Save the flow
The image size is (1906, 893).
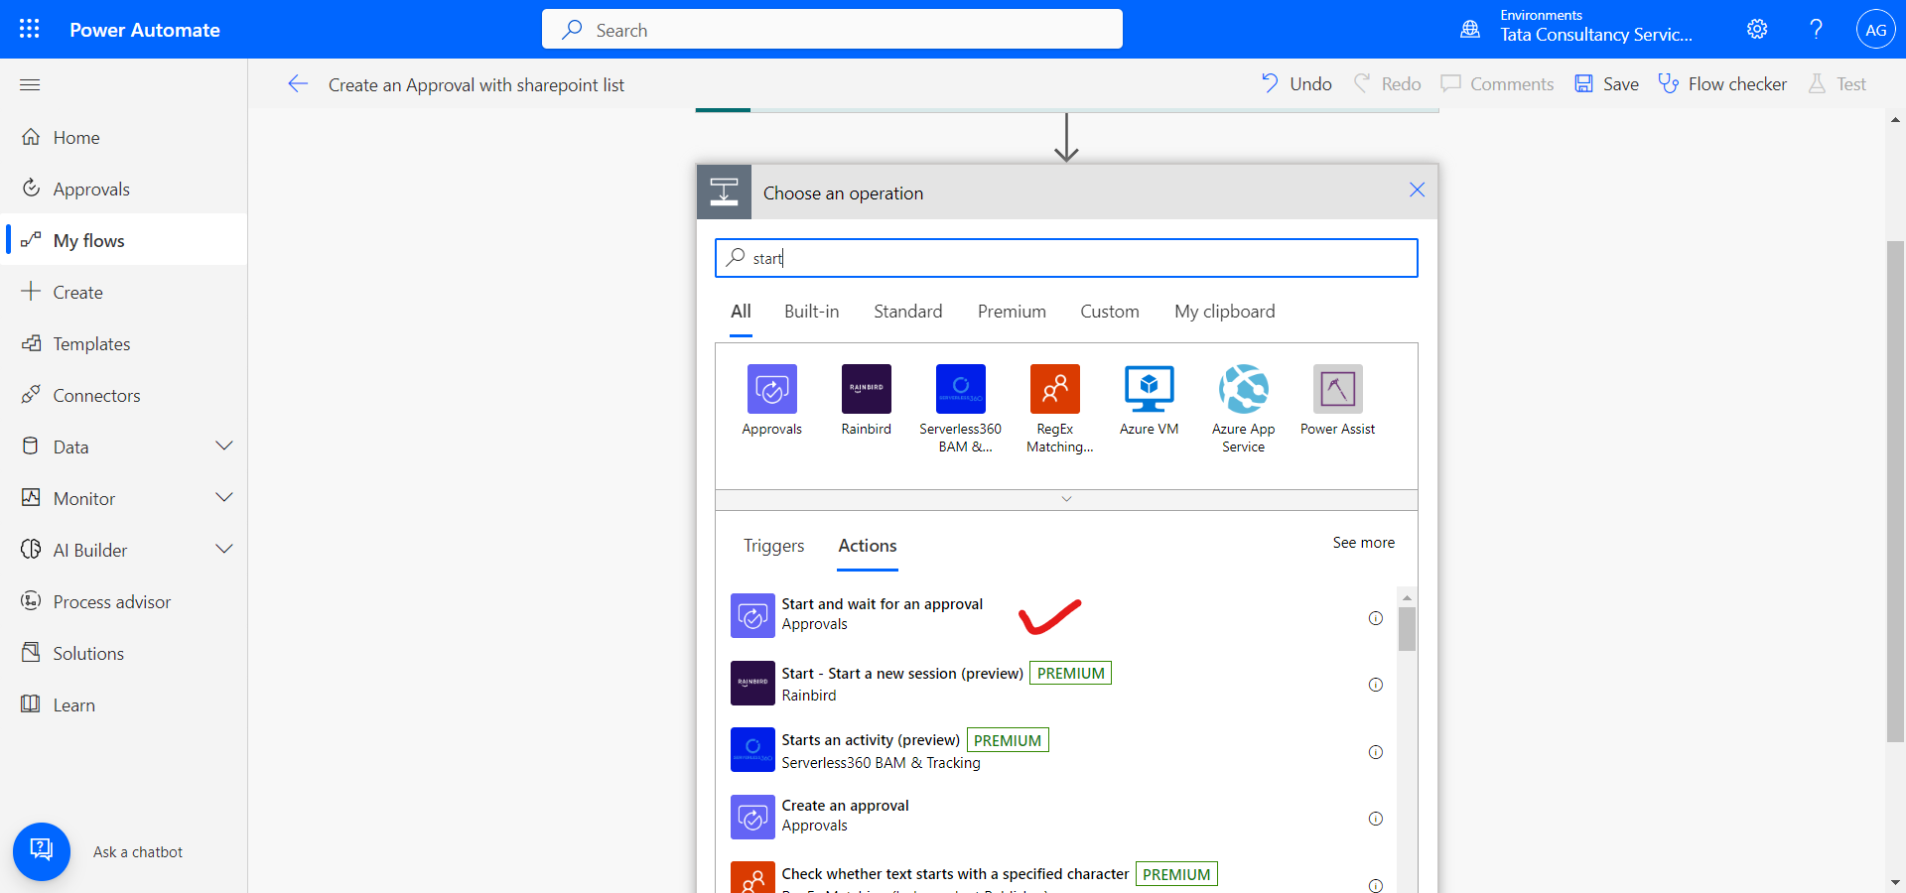point(1605,83)
